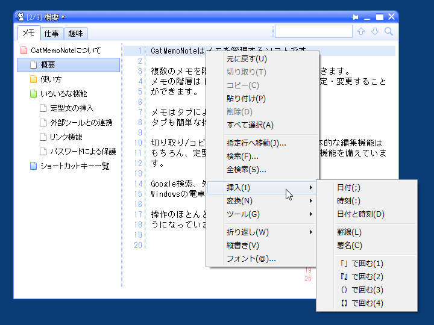The width and height of the screenshot is (434, 325).
Task: Click the text 'Windowsの電卓' on line 15
Action: tap(177, 194)
